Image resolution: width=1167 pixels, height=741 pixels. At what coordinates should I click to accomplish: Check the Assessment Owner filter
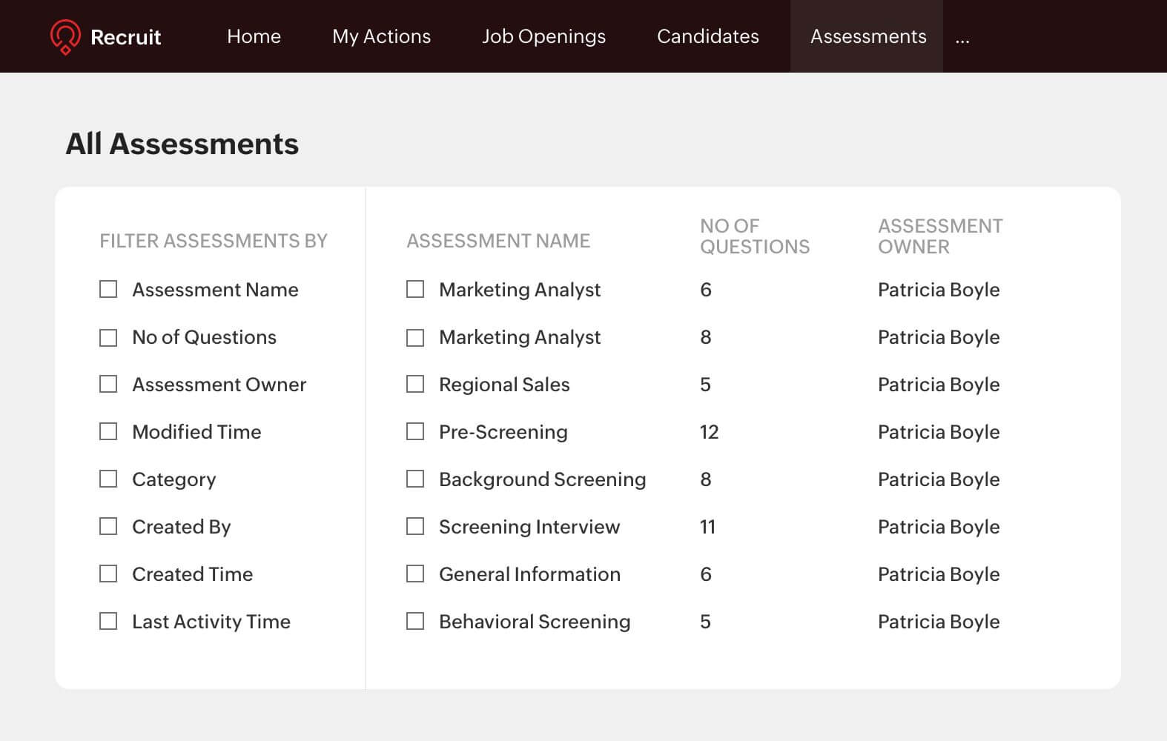point(108,385)
